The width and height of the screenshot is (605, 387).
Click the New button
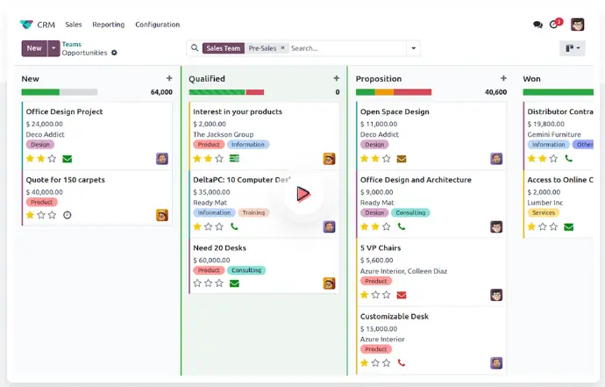pos(34,48)
